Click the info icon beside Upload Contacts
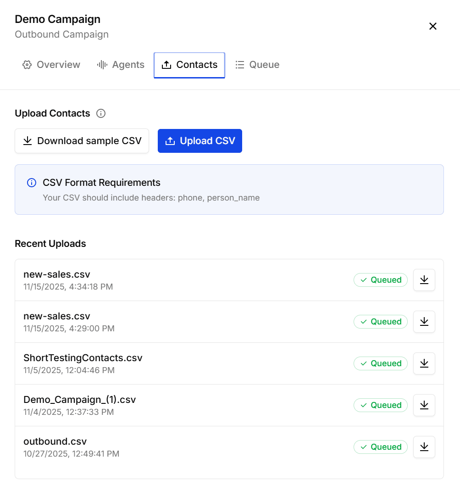460x497 pixels. 101,113
